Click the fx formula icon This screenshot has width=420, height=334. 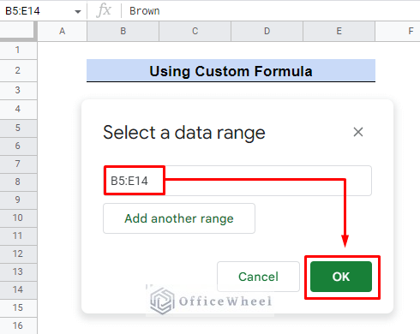tap(104, 10)
